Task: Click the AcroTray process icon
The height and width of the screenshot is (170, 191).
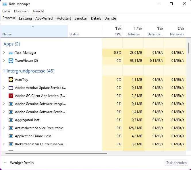Action: pos(11,80)
